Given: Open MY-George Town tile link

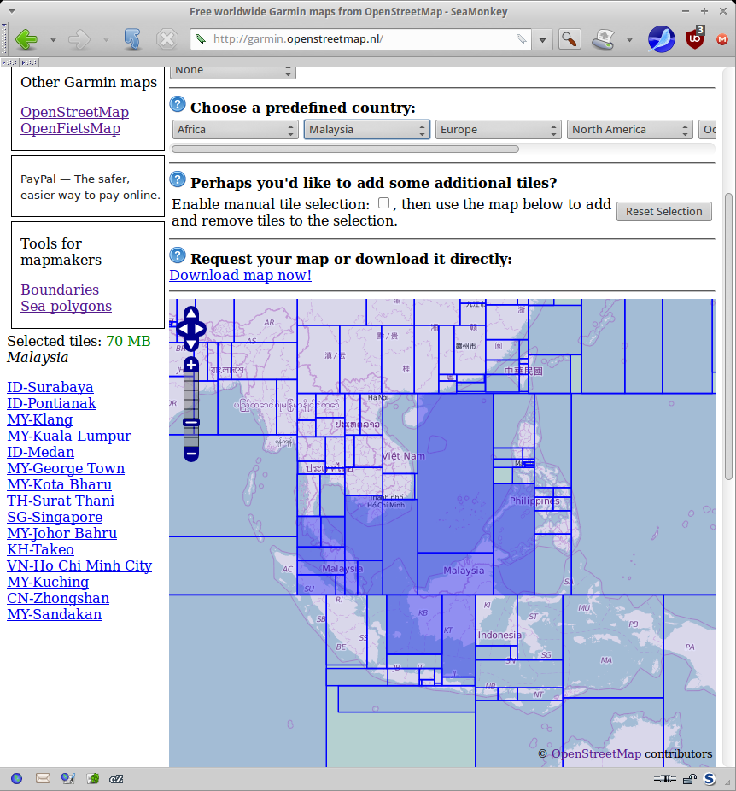Looking at the screenshot, I should 66,468.
